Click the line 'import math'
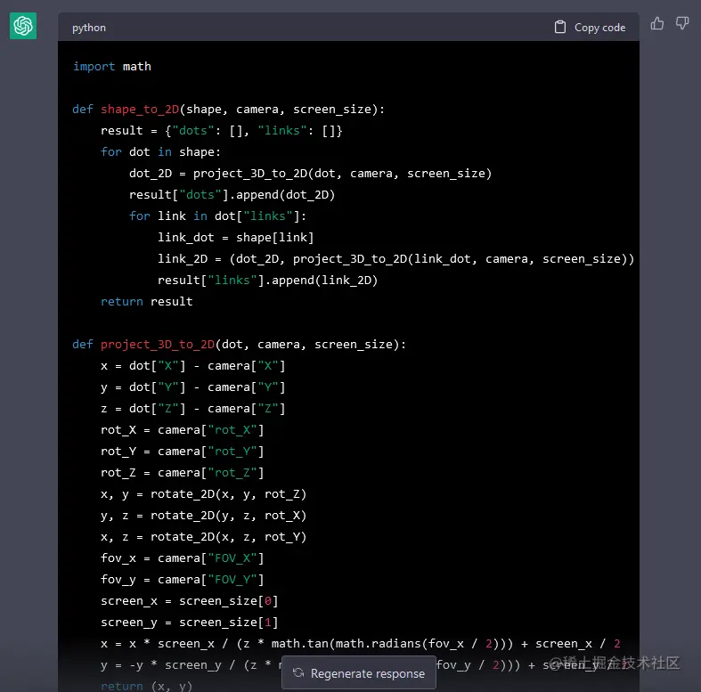Image resolution: width=701 pixels, height=692 pixels. pyautogui.click(x=111, y=67)
